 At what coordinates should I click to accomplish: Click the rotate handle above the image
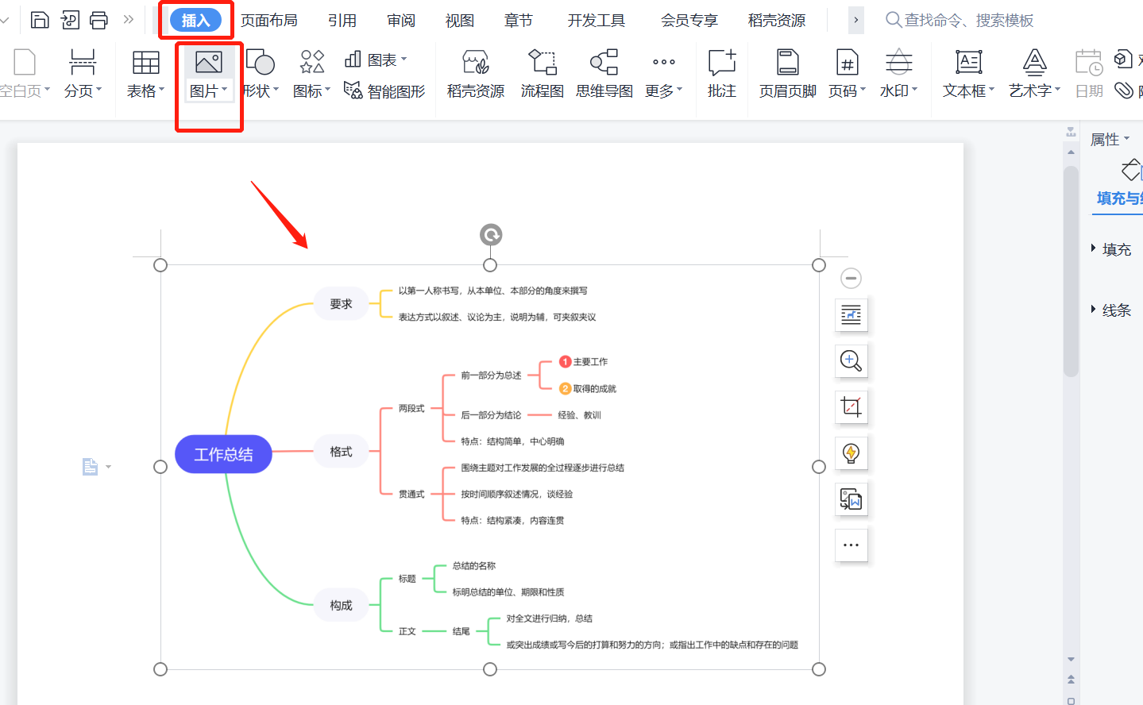pos(491,235)
